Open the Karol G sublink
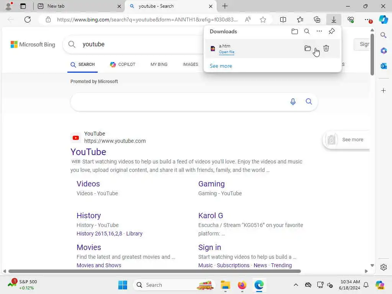 pos(211,216)
